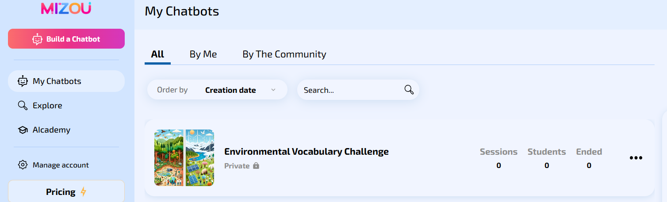The height and width of the screenshot is (202, 667).
Task: Switch to the By Me tab
Action: (203, 54)
